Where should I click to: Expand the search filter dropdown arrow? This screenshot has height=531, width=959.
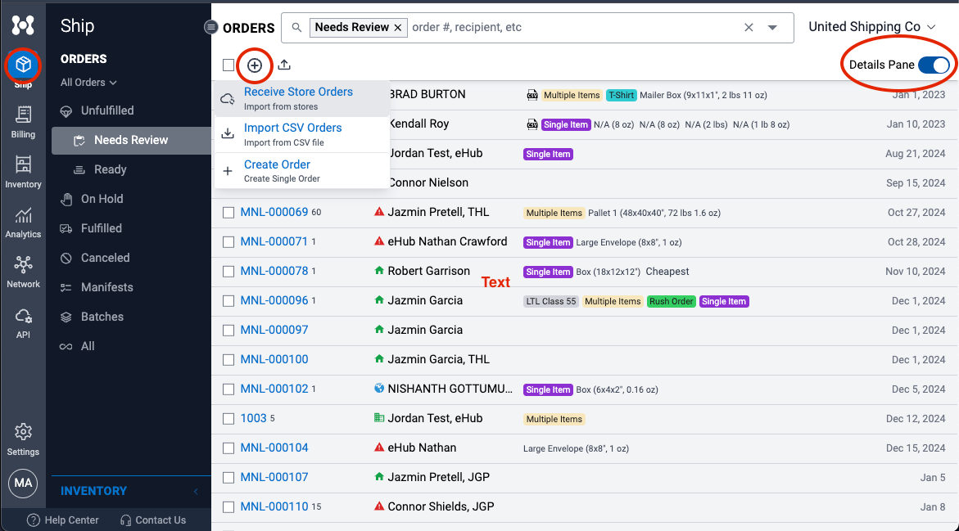click(x=772, y=27)
